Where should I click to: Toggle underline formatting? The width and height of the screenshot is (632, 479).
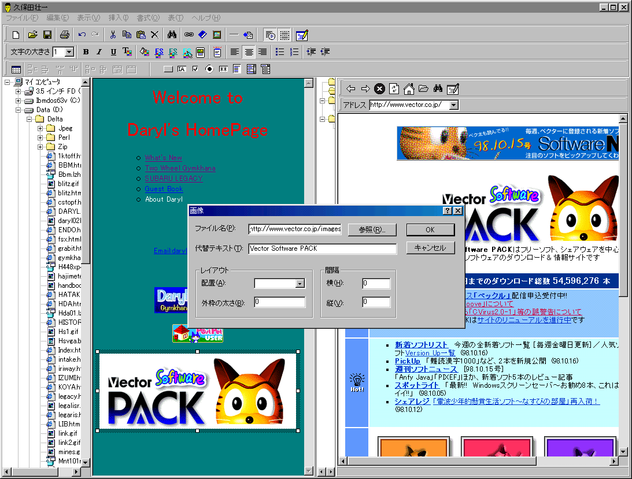coord(113,52)
